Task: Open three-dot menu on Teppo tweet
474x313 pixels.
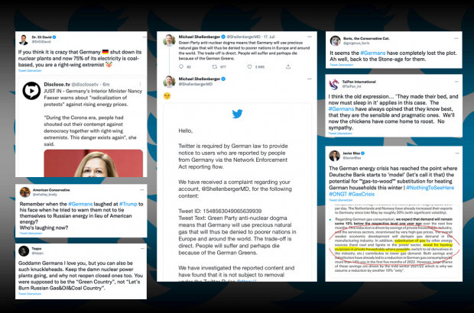Action: pos(142,249)
